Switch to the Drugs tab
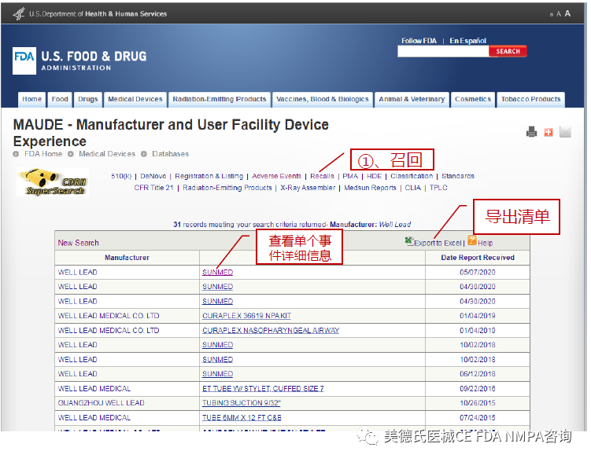The image size is (591, 462). point(88,100)
